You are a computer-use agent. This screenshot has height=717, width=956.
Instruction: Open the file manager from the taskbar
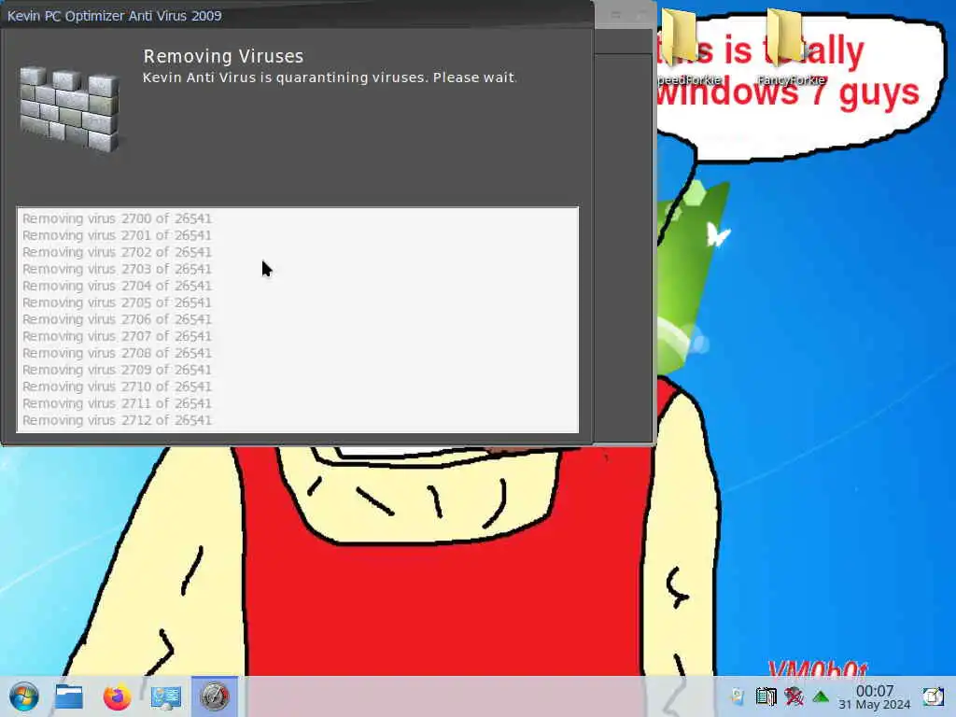pos(69,696)
